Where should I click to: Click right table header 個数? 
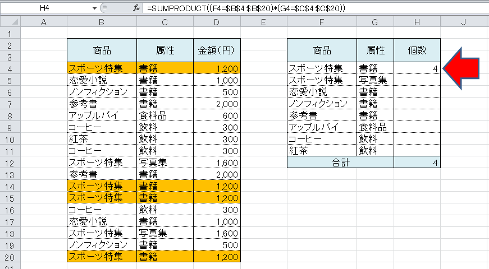click(417, 50)
